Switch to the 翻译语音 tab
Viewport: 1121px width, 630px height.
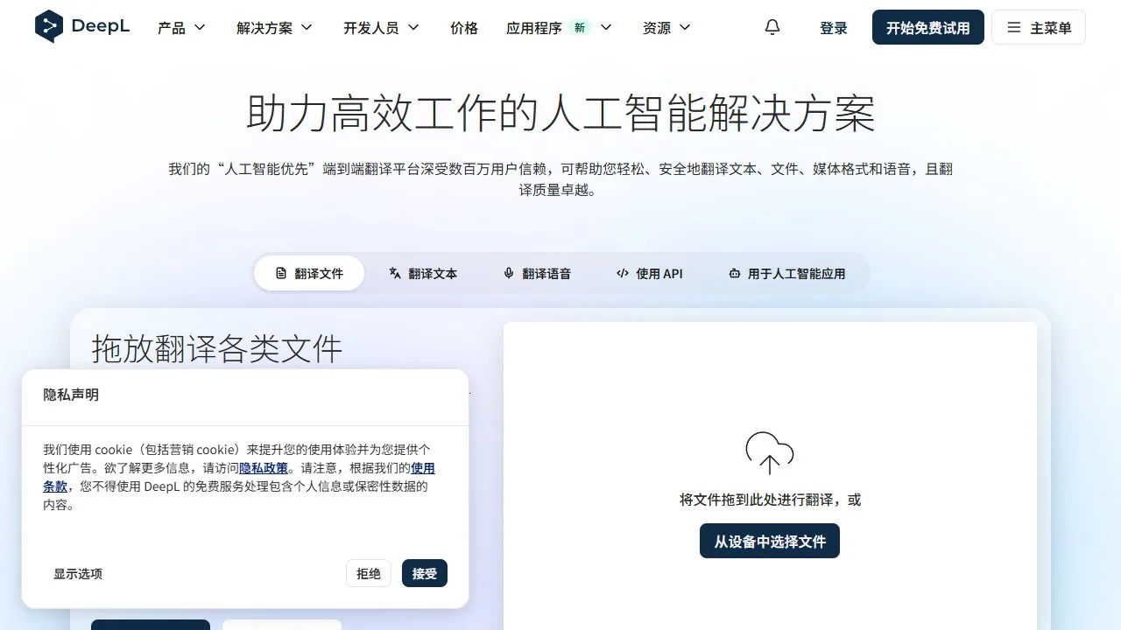tap(537, 273)
